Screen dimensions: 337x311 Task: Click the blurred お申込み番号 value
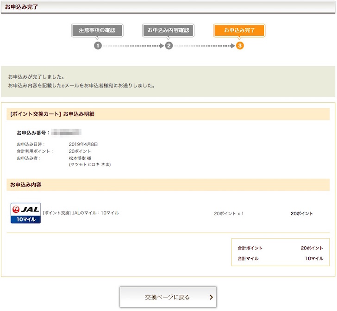coord(66,132)
